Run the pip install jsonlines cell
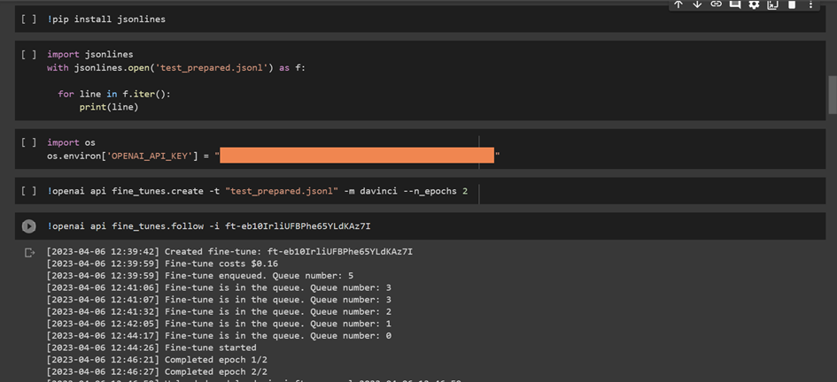Viewport: 837px width, 382px height. 29,19
